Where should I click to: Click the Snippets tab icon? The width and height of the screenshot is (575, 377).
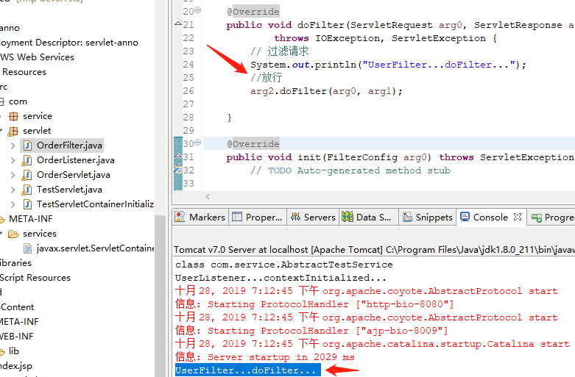pyautogui.click(x=407, y=217)
